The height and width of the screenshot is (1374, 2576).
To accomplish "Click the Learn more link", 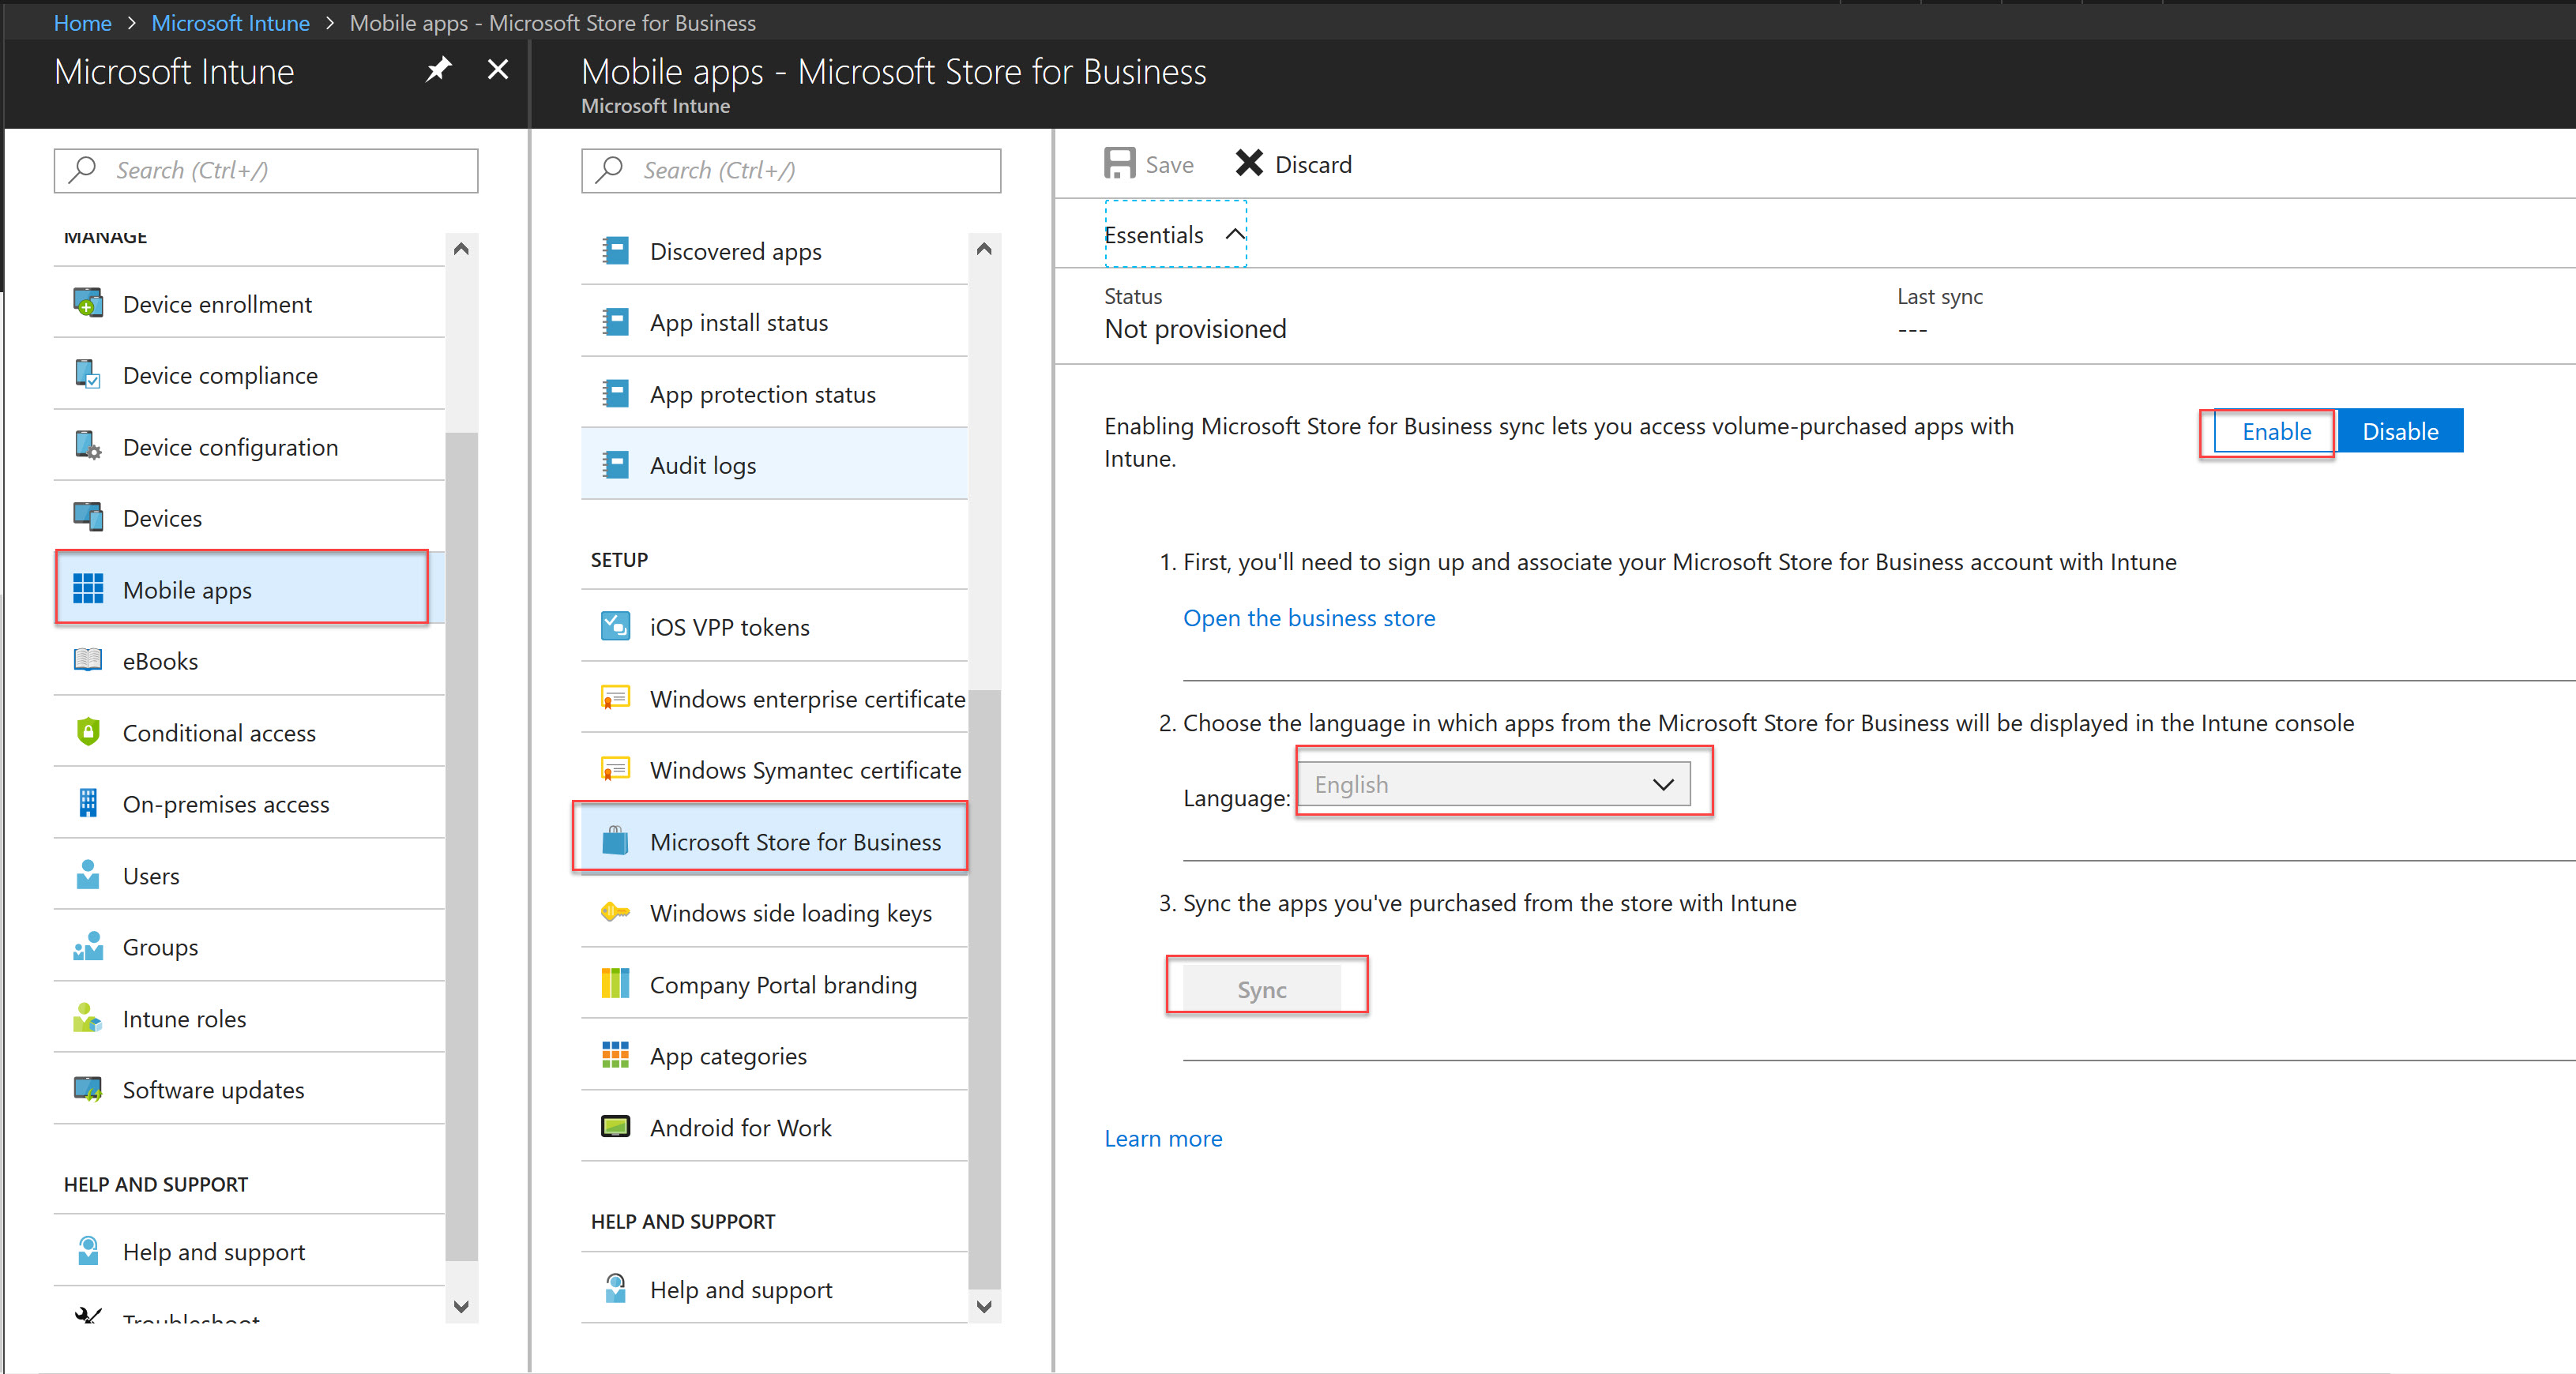I will [x=1162, y=1138].
